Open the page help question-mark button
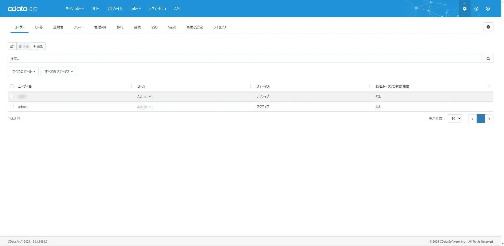Image resolution: width=504 pixels, height=246 pixels. coord(488,27)
